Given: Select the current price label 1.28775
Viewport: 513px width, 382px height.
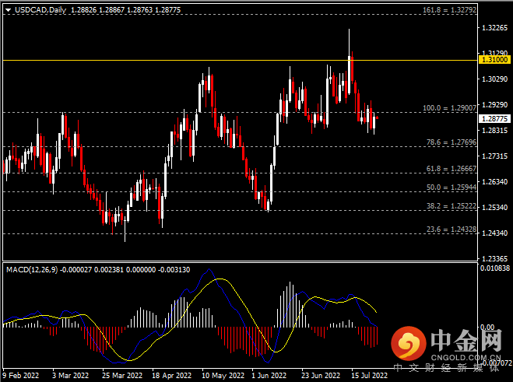Looking at the screenshot, I should 494,119.
